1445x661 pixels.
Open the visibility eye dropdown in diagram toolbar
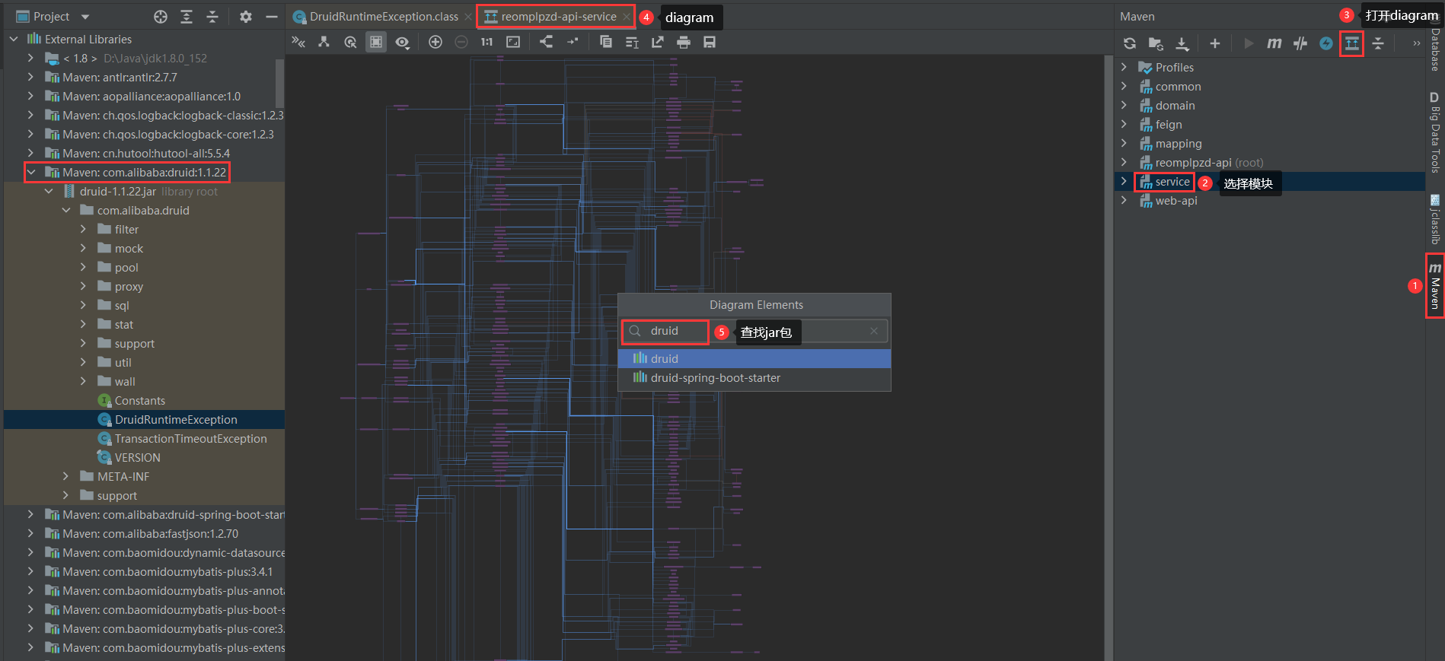click(403, 42)
